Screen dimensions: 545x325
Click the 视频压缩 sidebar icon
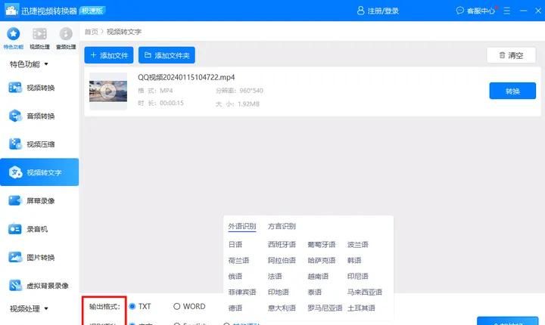tap(15, 144)
